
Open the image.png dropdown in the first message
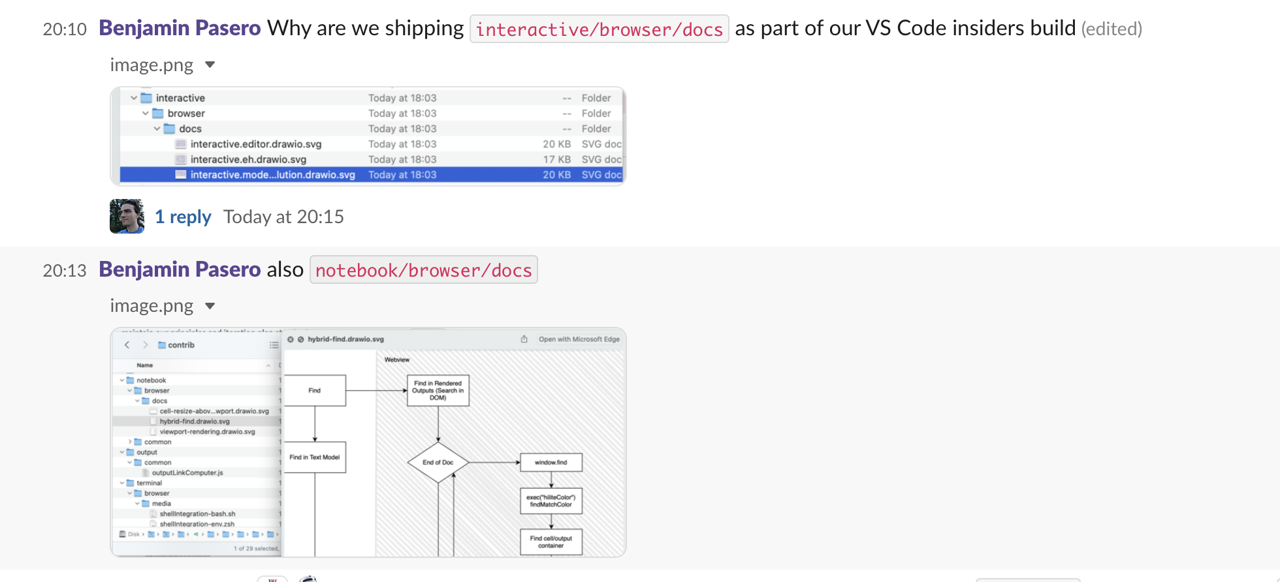(x=210, y=65)
